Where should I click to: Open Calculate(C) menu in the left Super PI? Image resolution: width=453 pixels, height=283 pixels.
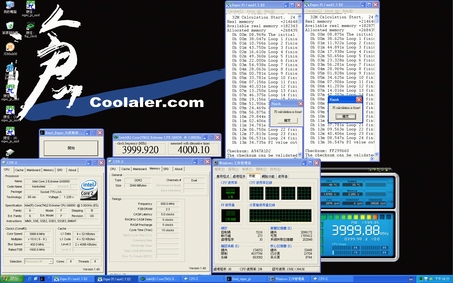tap(235, 11)
